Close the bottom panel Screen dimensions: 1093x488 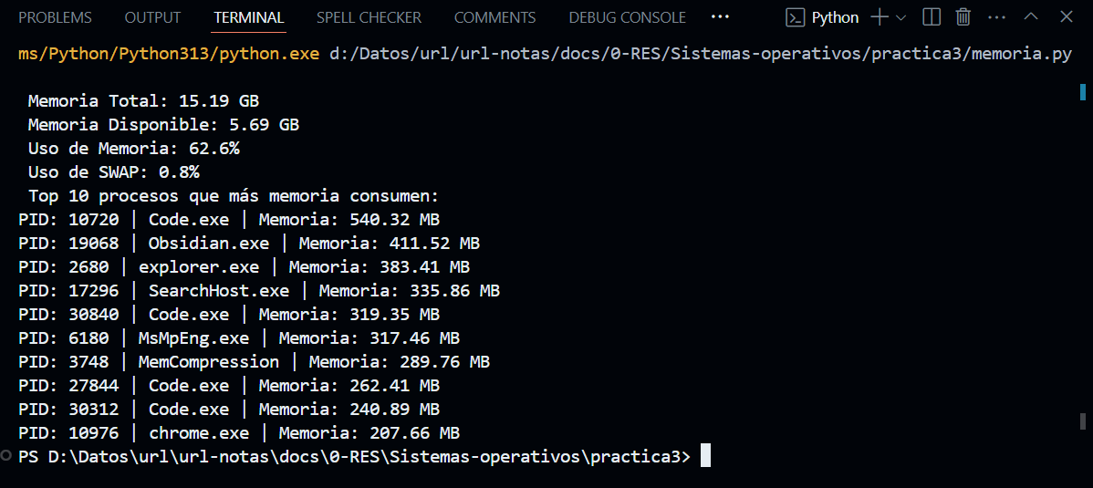[1066, 17]
